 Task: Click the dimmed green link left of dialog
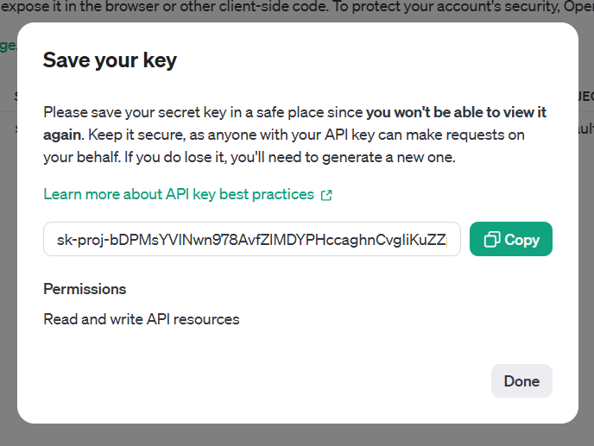(x=5, y=45)
